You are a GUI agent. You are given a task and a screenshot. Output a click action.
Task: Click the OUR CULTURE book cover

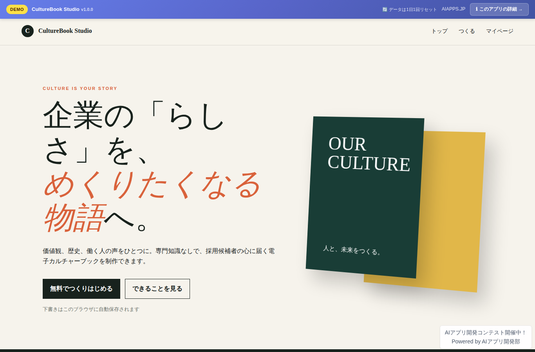365,197
